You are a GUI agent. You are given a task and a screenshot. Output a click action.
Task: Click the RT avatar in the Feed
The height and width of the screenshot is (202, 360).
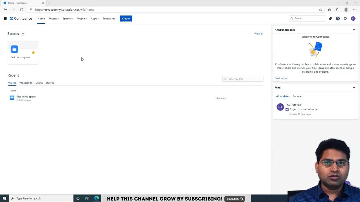[x=280, y=107]
